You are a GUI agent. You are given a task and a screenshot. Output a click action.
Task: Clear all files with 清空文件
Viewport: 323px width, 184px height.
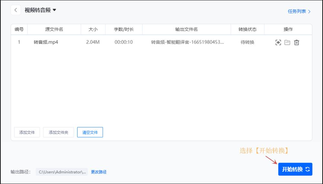(x=90, y=132)
